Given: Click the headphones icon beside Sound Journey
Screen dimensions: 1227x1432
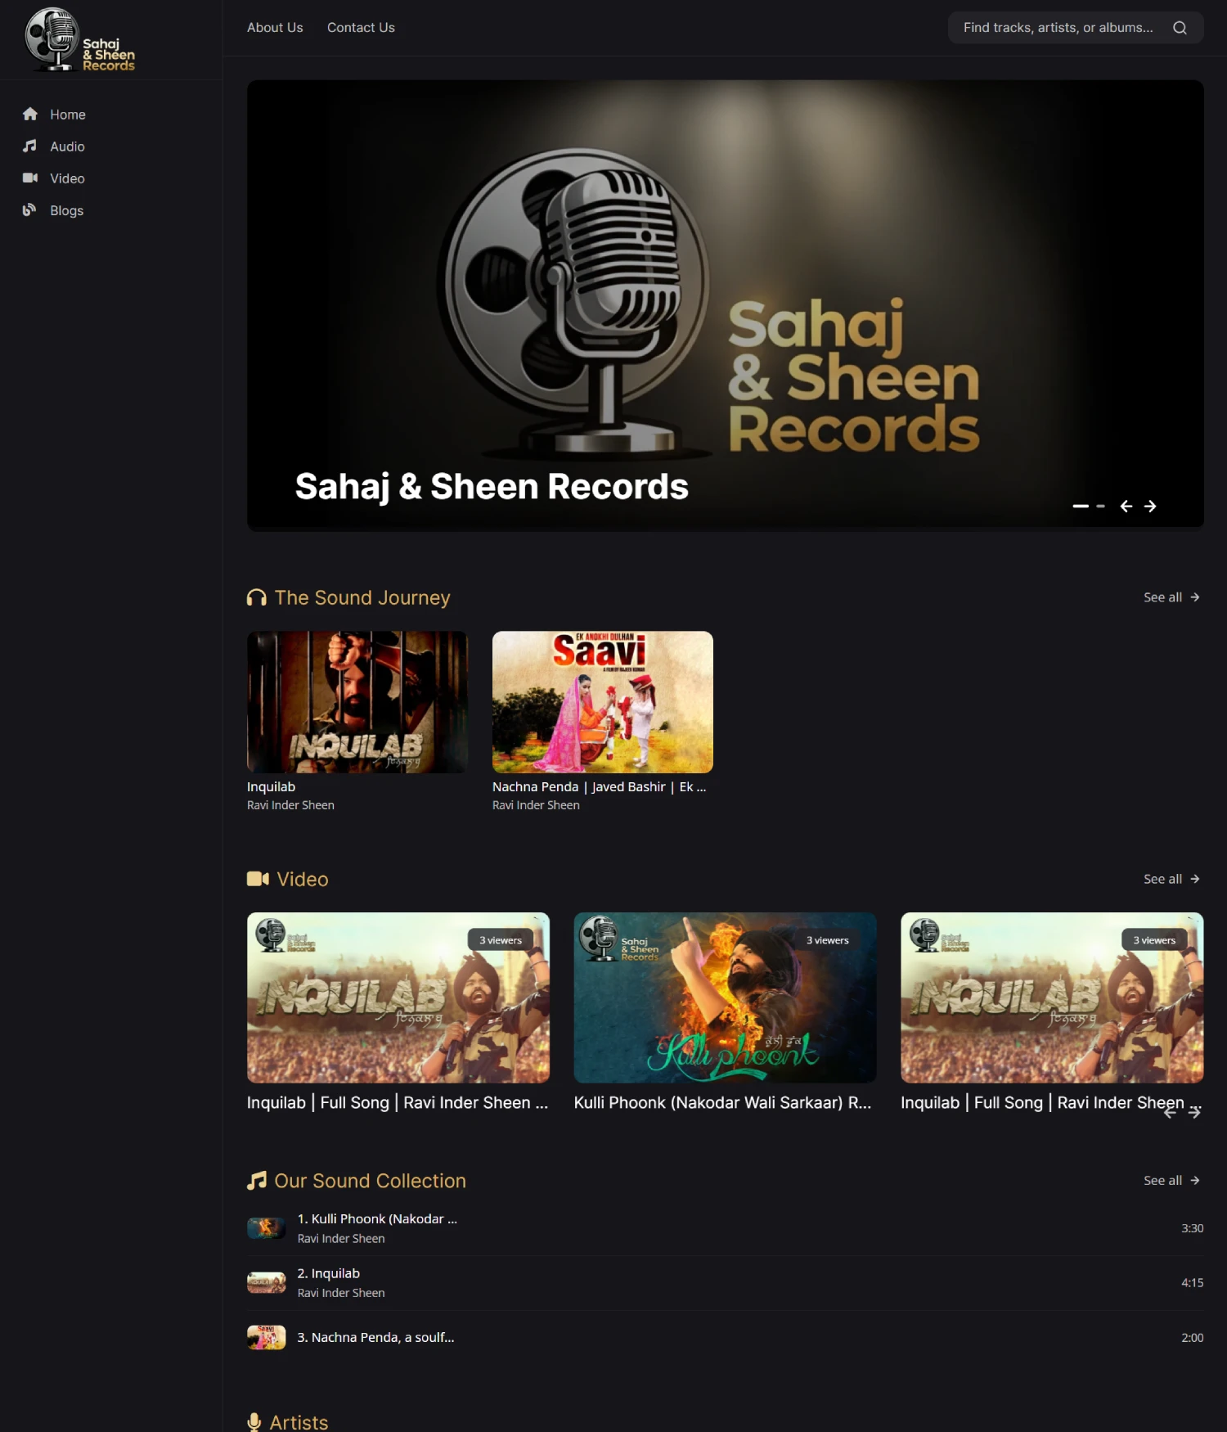Looking at the screenshot, I should coord(257,598).
